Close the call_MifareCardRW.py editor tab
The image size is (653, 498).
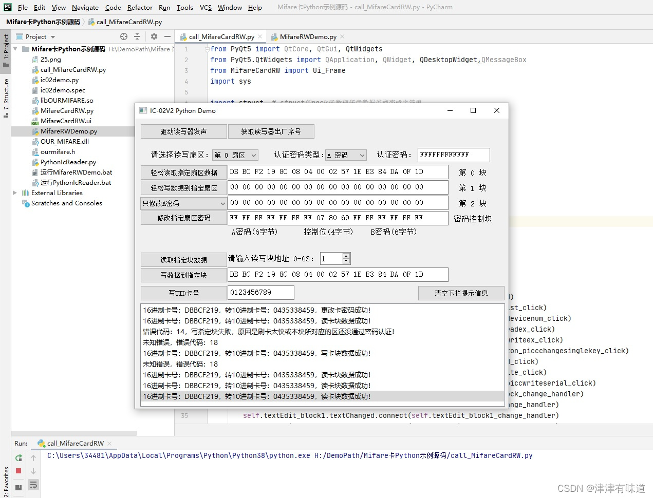pyautogui.click(x=260, y=36)
